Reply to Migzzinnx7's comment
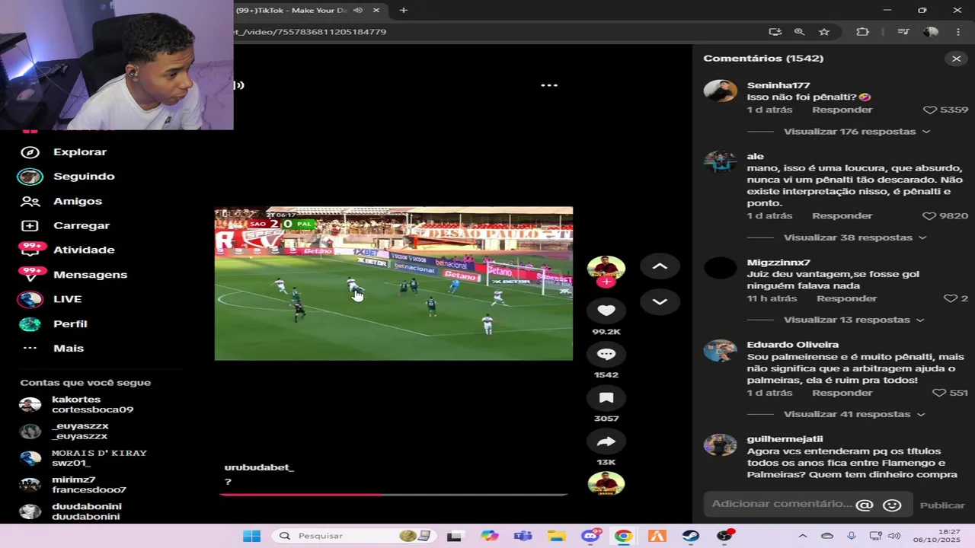The image size is (975, 548). pyautogui.click(x=846, y=298)
